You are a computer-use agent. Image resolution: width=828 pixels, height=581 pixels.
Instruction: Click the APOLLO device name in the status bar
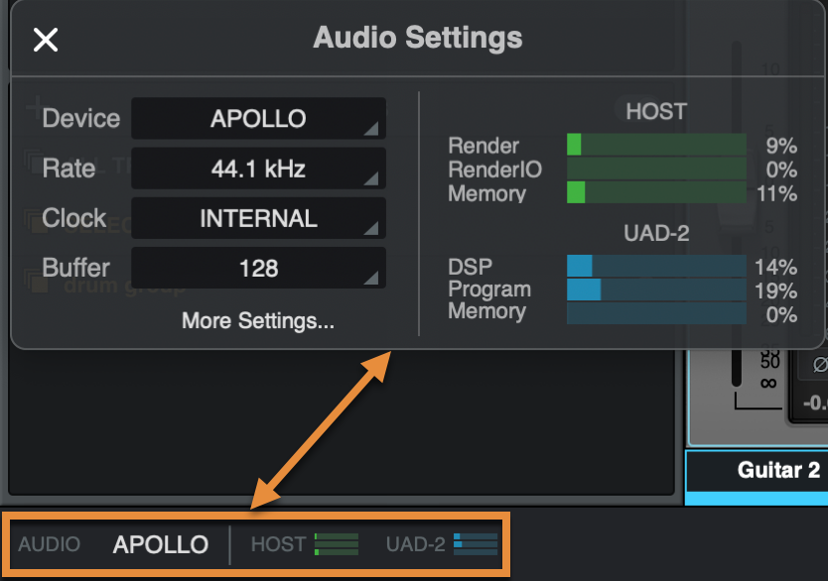[160, 543]
